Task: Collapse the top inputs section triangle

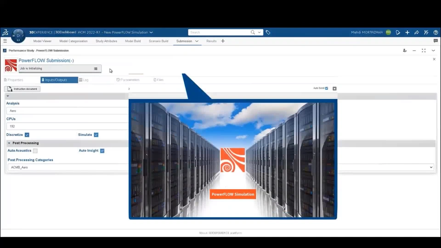Action: click(x=8, y=96)
